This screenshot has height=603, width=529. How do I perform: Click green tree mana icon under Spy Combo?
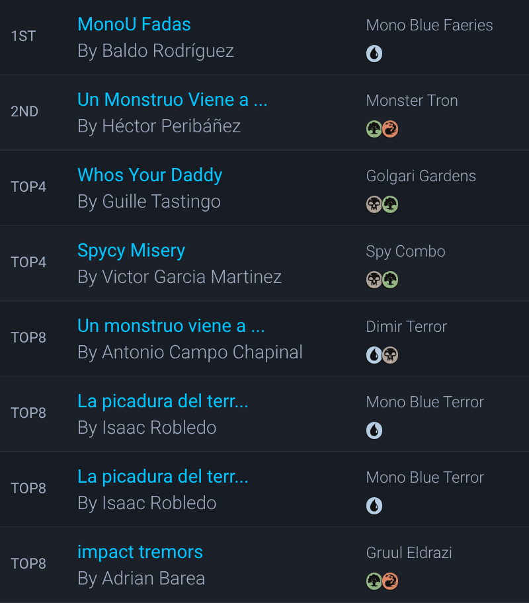[390, 280]
